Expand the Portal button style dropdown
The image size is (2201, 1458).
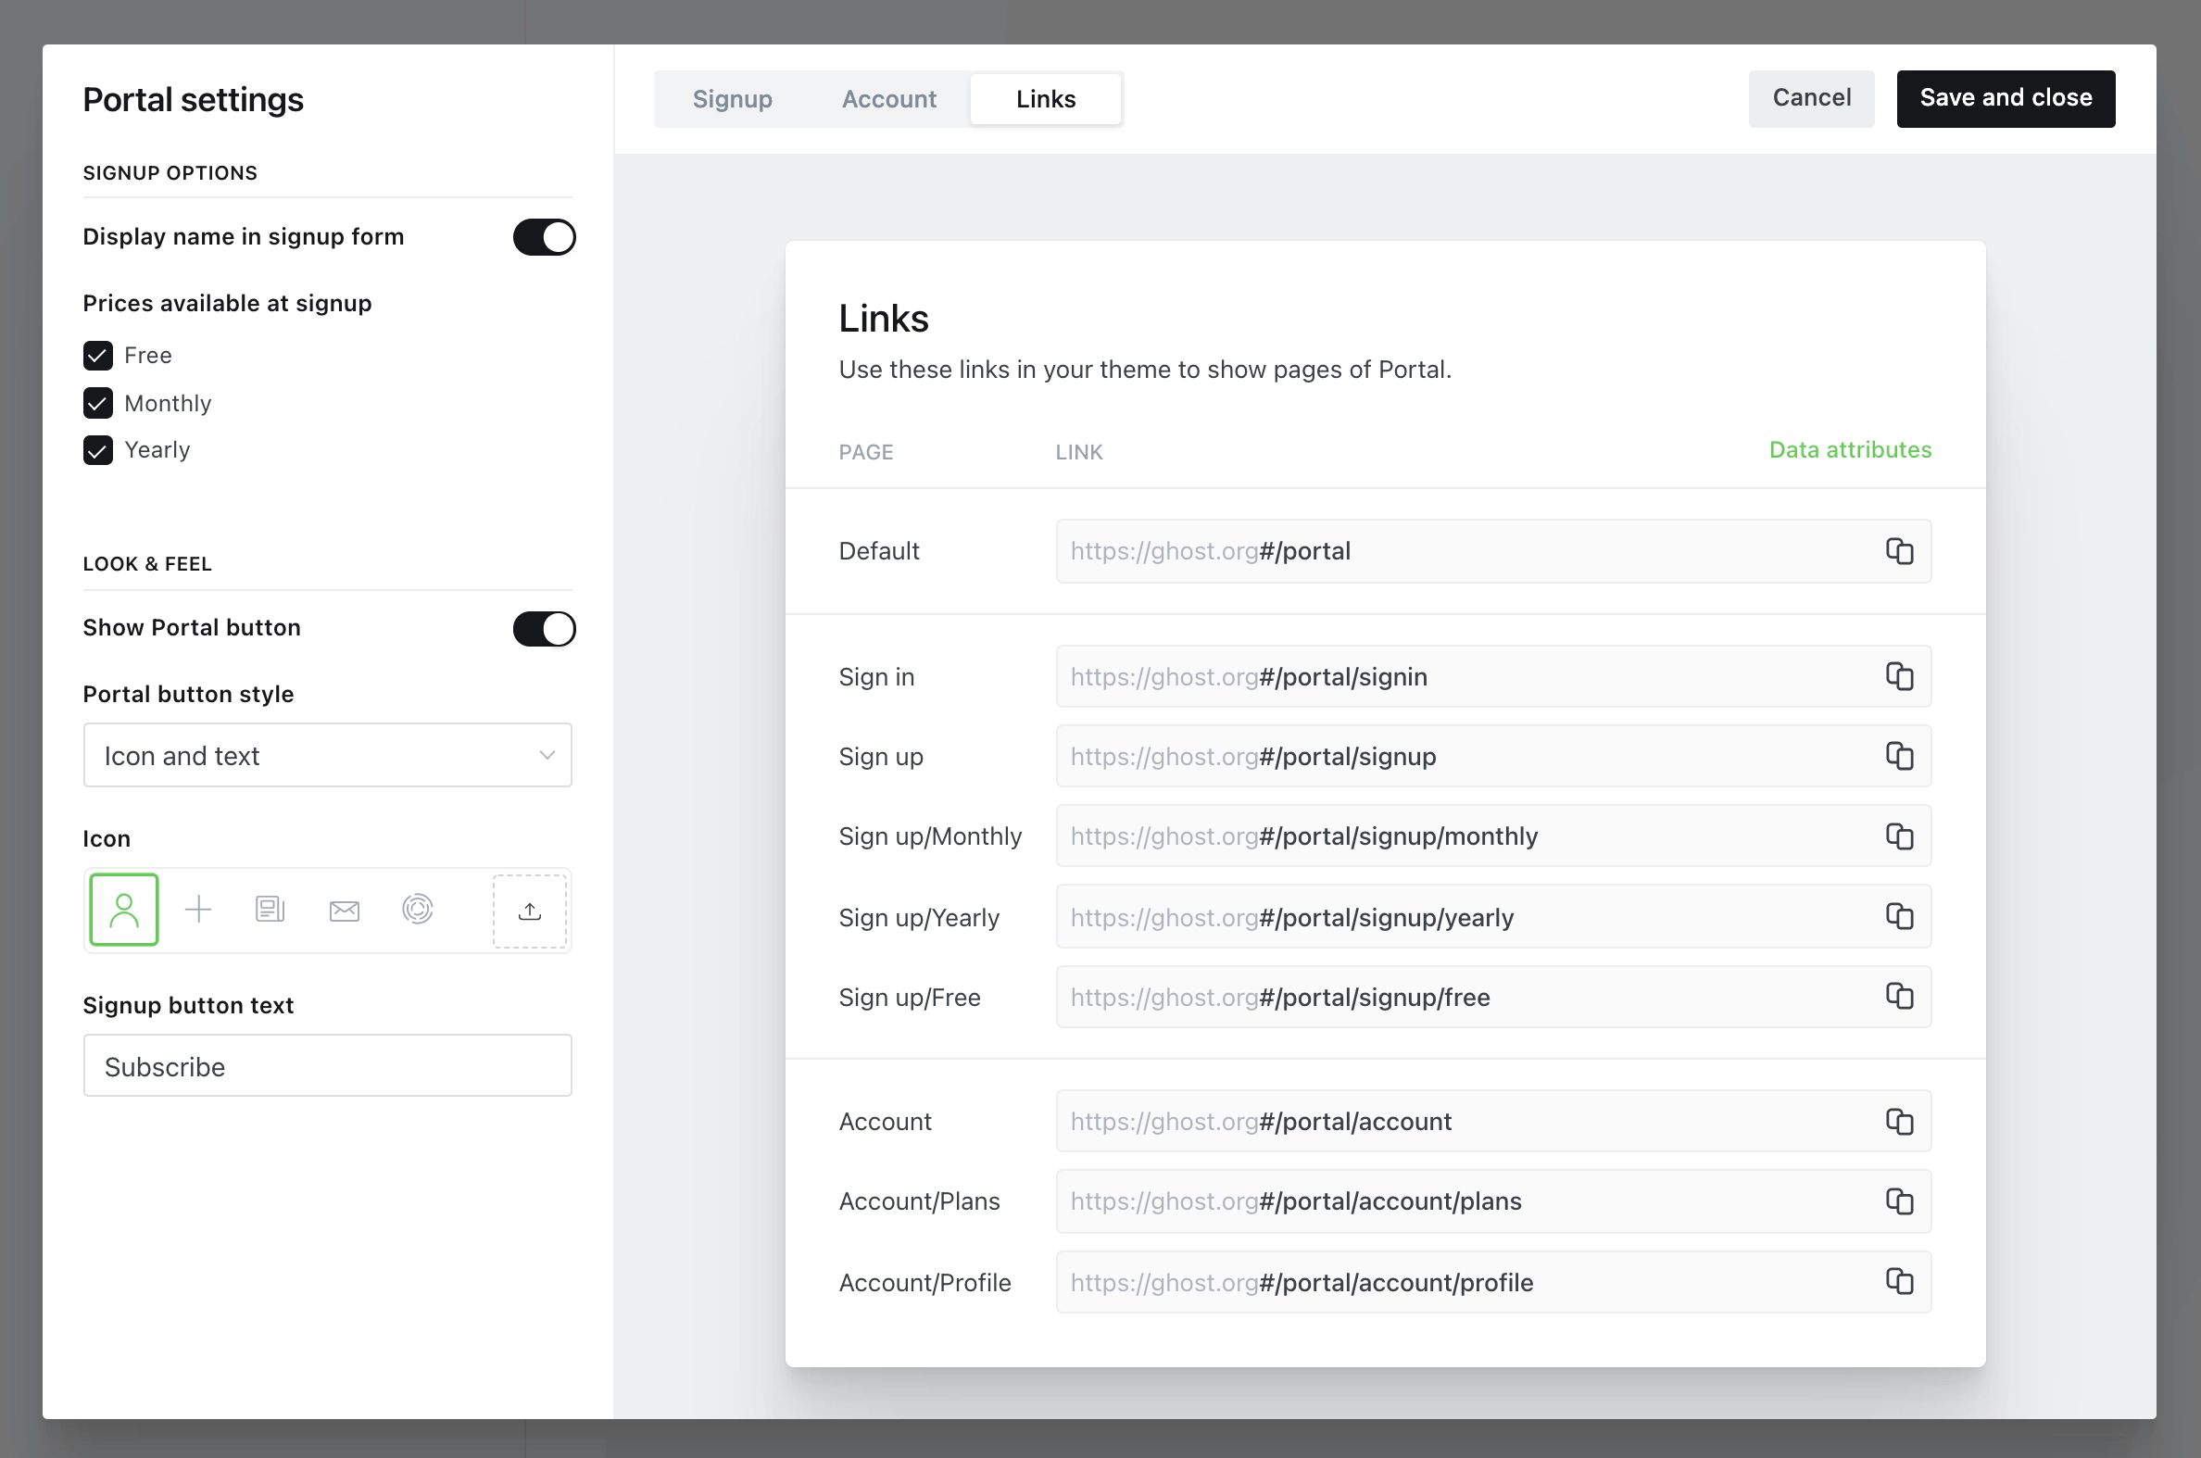(x=327, y=753)
